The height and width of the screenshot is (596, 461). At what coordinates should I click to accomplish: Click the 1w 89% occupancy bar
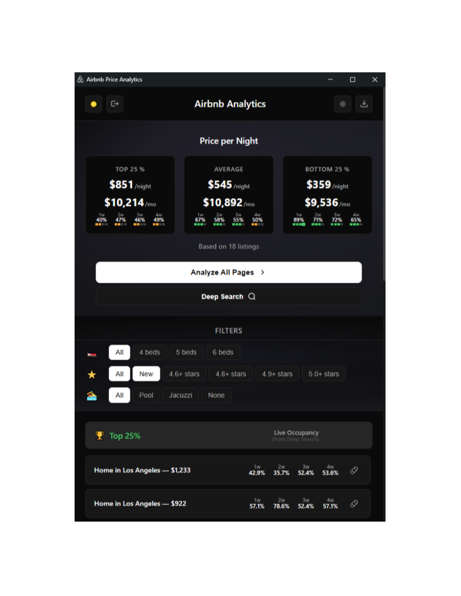pos(299,224)
